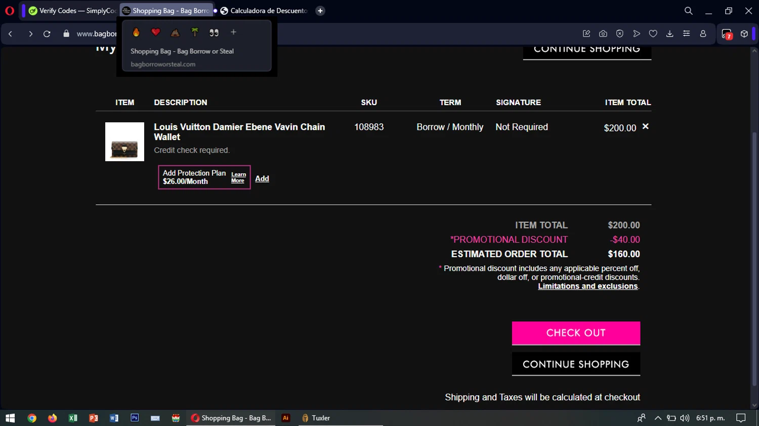Open the extensions cube icon
Viewport: 759px width, 426px height.
point(744,34)
